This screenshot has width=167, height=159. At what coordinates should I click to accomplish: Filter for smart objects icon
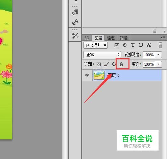(x=149, y=45)
